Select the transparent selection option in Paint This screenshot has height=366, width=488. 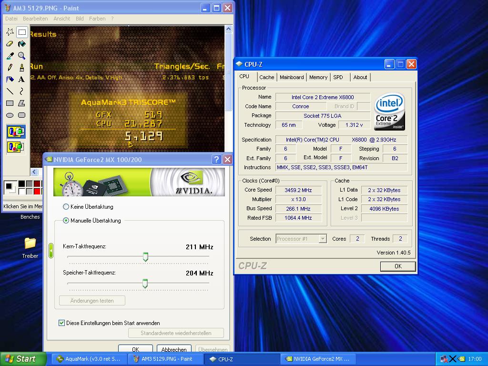(16, 146)
